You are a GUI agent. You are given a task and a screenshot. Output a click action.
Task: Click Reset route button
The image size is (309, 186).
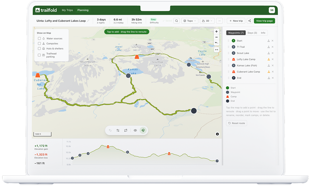(237, 123)
